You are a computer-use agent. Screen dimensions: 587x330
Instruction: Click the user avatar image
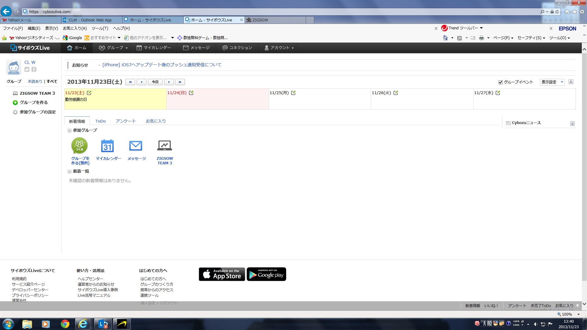(x=14, y=67)
